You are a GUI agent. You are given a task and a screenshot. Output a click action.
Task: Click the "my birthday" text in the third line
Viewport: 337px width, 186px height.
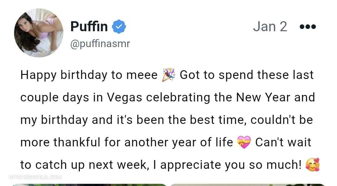point(54,120)
